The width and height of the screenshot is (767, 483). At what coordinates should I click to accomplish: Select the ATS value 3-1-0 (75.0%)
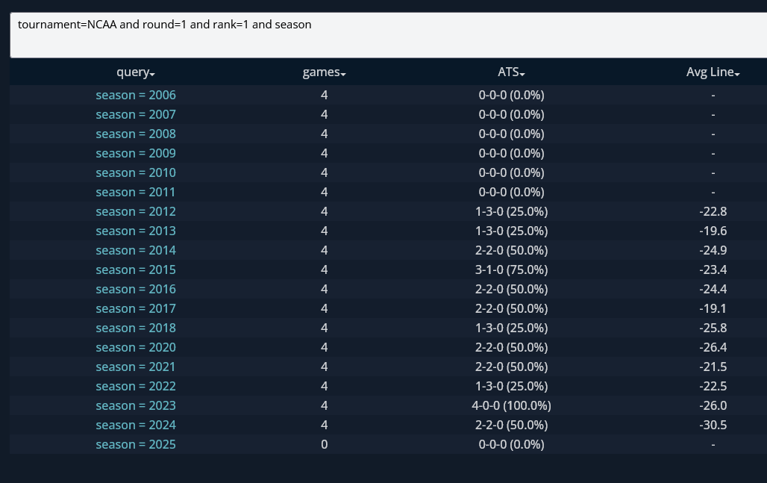[x=511, y=269]
